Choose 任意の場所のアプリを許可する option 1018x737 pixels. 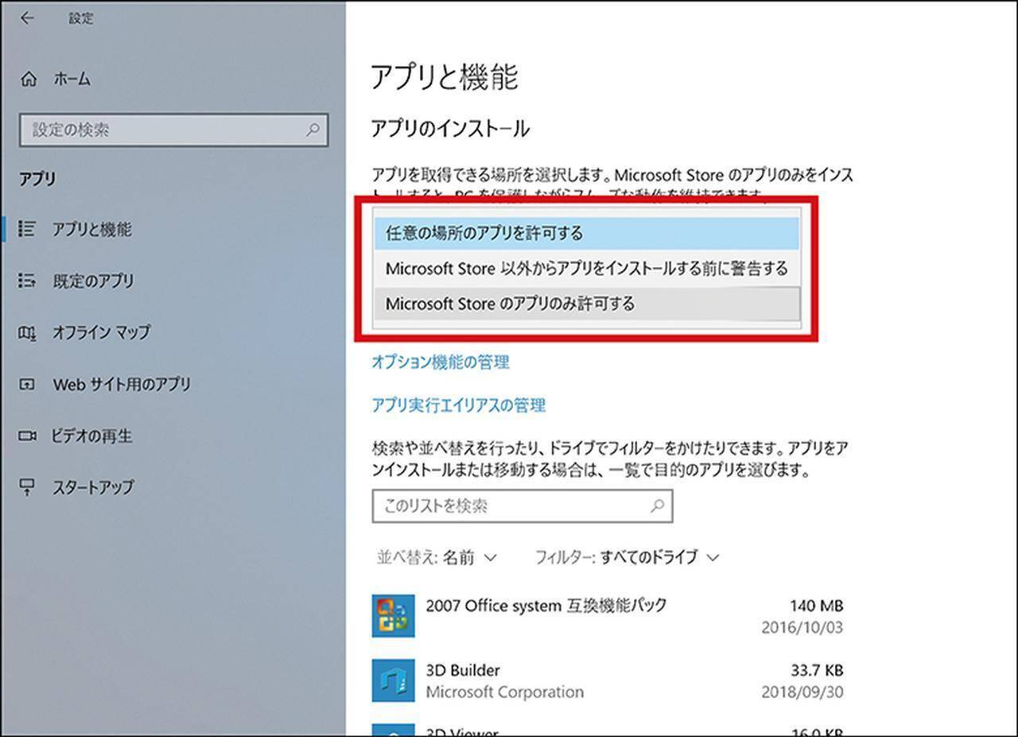[x=586, y=233]
